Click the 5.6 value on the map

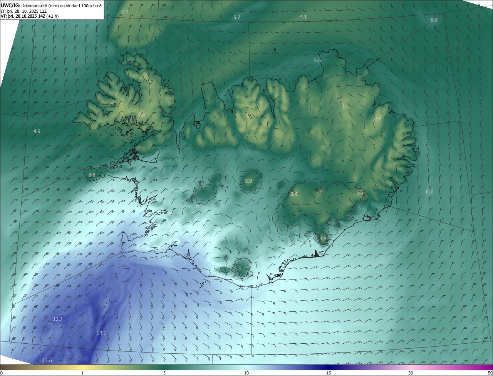point(317,61)
